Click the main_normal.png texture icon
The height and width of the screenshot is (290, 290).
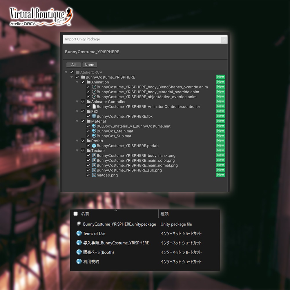tap(94, 165)
